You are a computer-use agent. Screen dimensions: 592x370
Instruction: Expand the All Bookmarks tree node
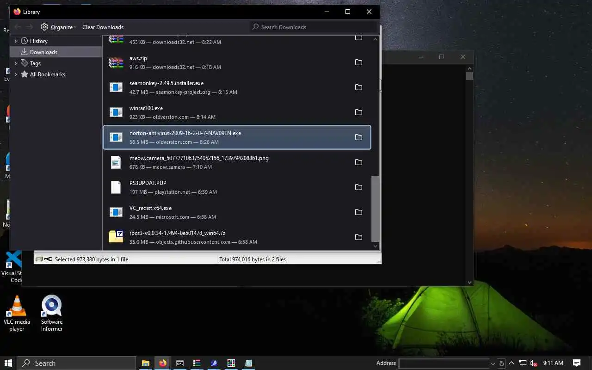16,74
